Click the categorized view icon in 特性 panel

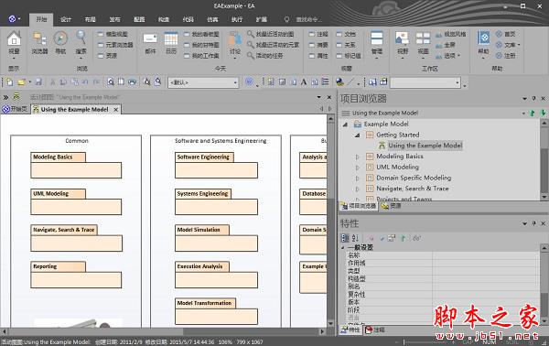(345, 238)
